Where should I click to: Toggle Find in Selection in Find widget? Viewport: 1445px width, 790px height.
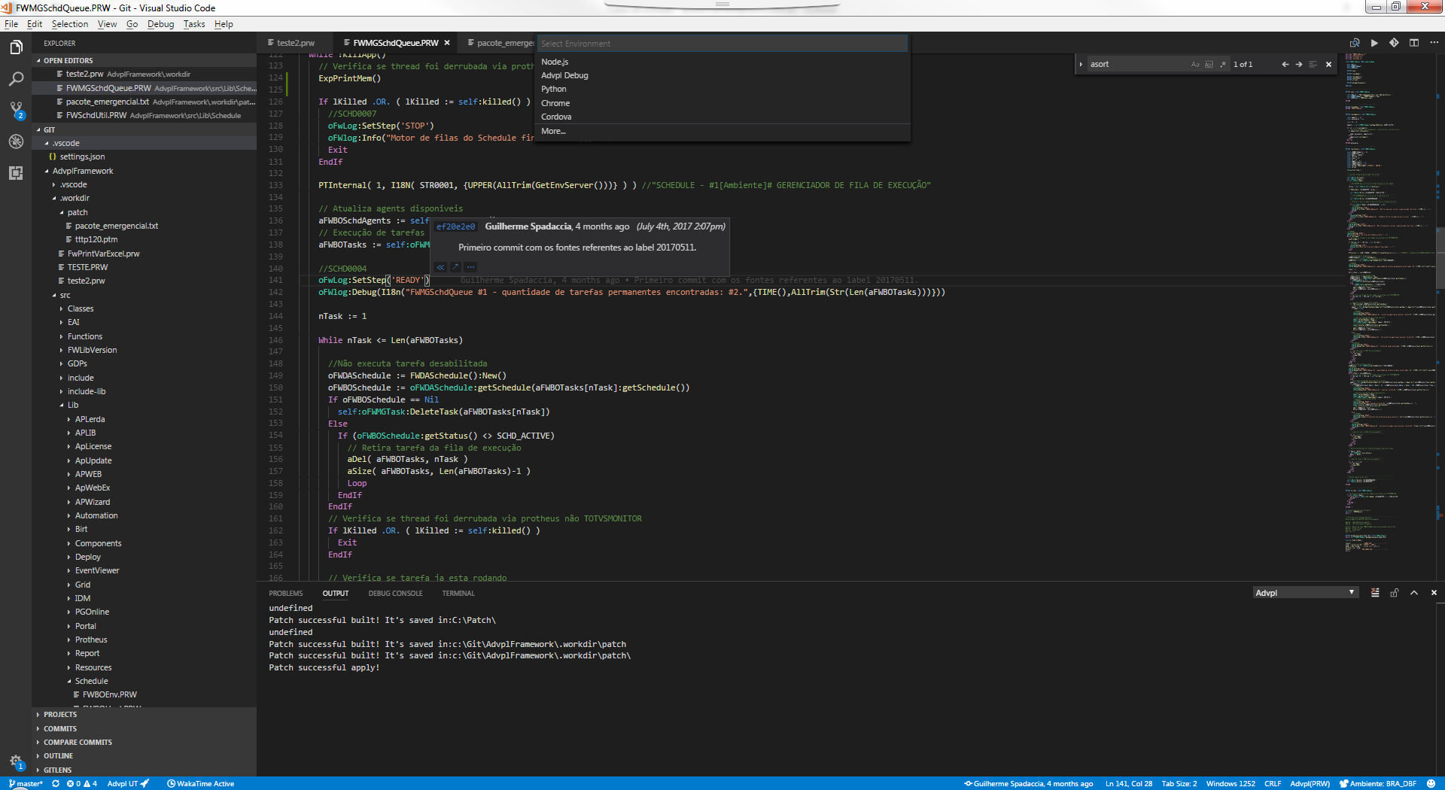[x=1313, y=65]
